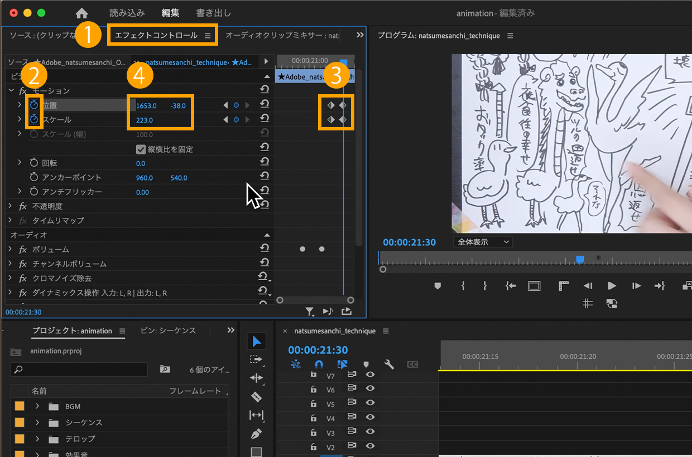The image size is (692, 457).
Task: Expand the クロマノイズ除去 effect
Action: (11, 278)
